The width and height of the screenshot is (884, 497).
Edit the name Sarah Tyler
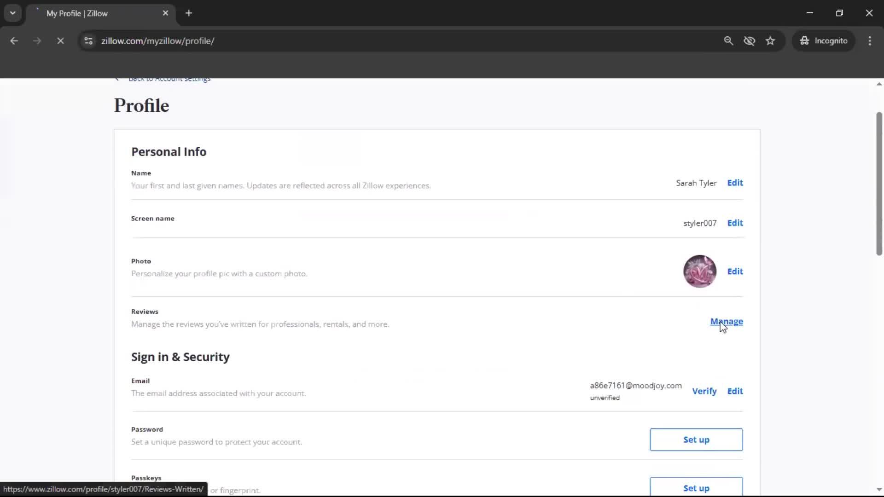[735, 183]
